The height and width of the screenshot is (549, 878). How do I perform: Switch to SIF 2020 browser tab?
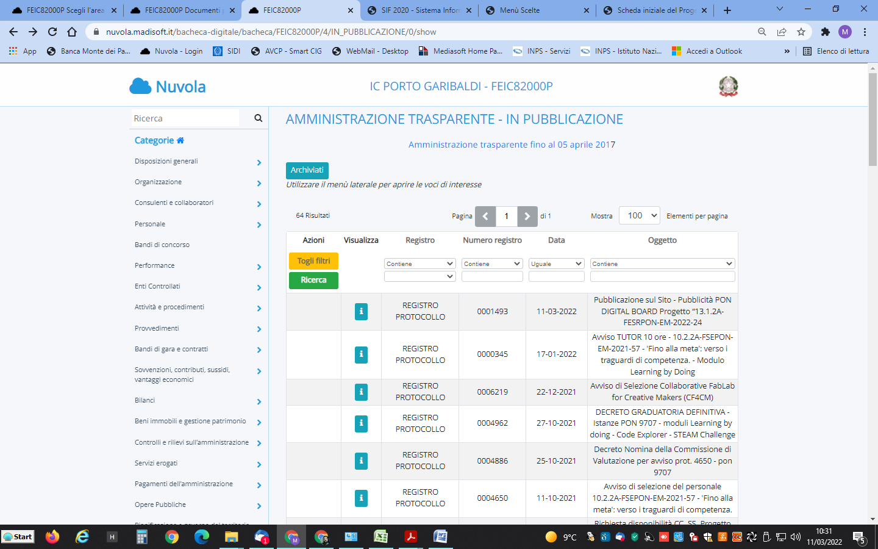click(419, 10)
